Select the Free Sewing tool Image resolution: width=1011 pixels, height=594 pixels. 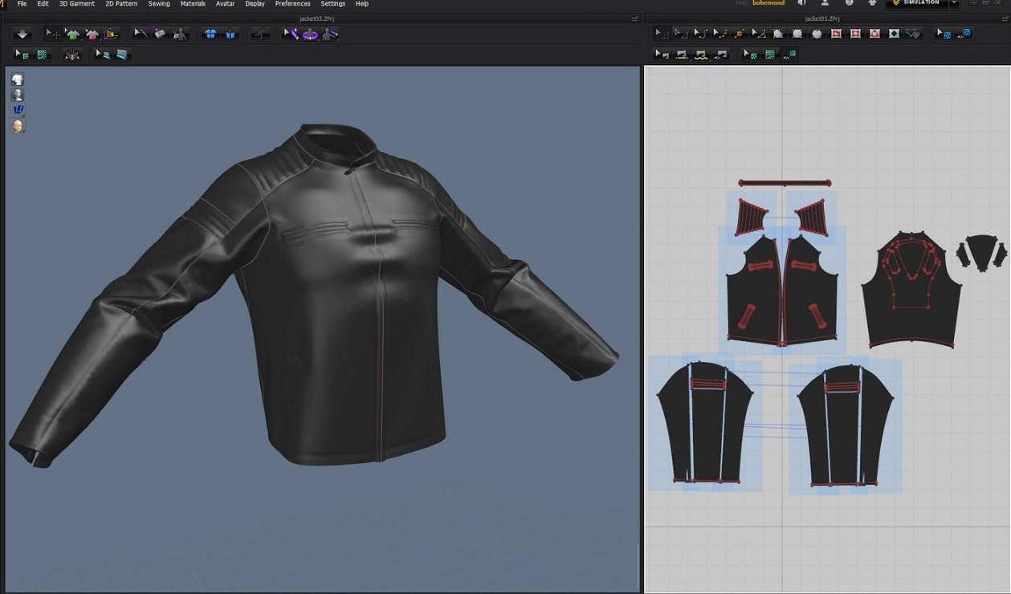(701, 54)
